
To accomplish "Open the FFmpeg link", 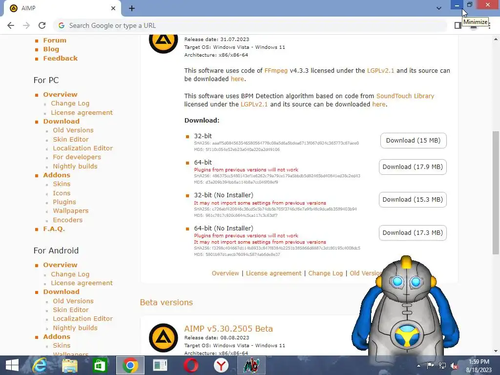I will [276, 70].
